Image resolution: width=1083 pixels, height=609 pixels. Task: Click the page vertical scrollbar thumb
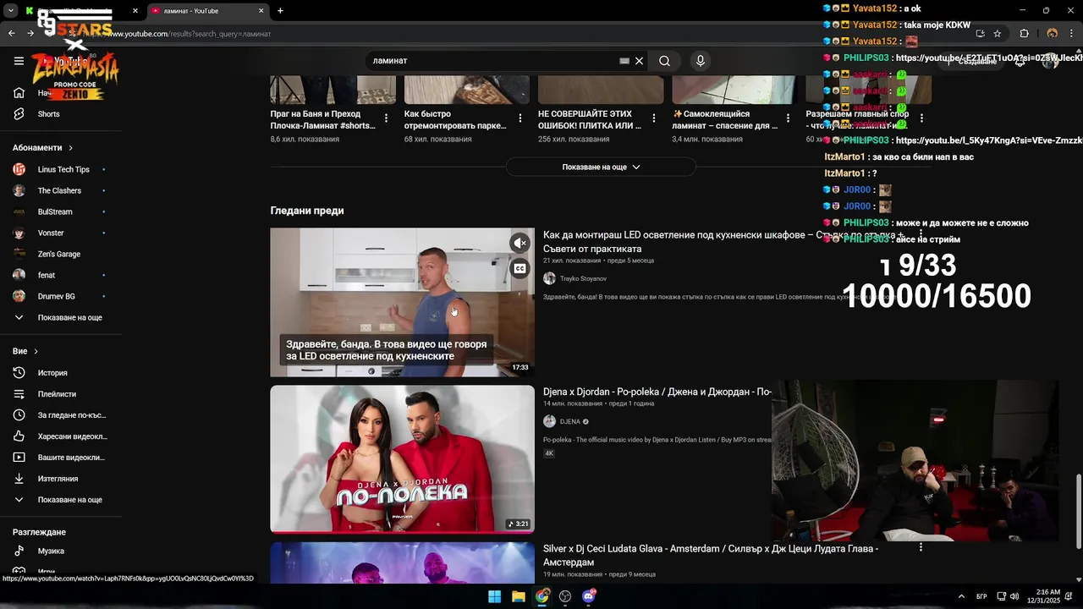[1078, 512]
